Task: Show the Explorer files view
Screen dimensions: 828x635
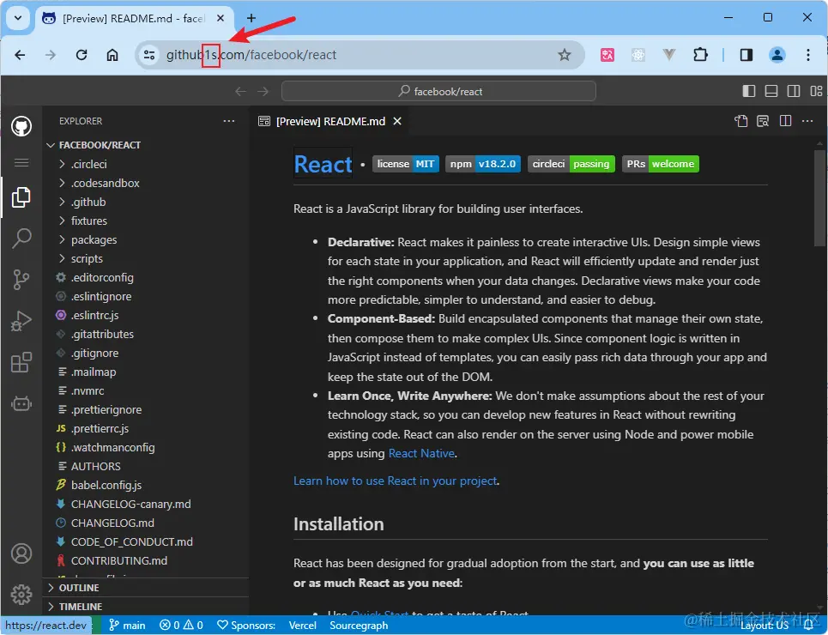Action: click(x=21, y=197)
